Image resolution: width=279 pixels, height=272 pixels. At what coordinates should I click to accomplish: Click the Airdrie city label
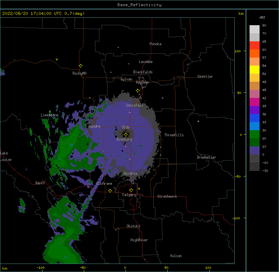tap(131, 173)
